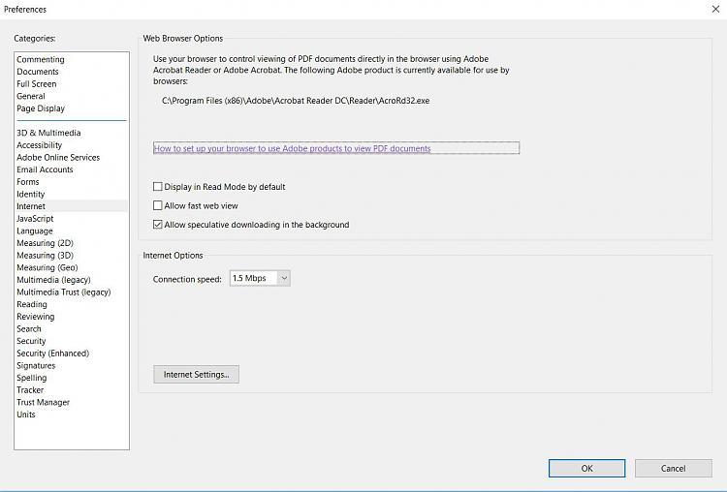Image resolution: width=727 pixels, height=492 pixels.
Task: Show the Spelling category
Action: (32, 378)
